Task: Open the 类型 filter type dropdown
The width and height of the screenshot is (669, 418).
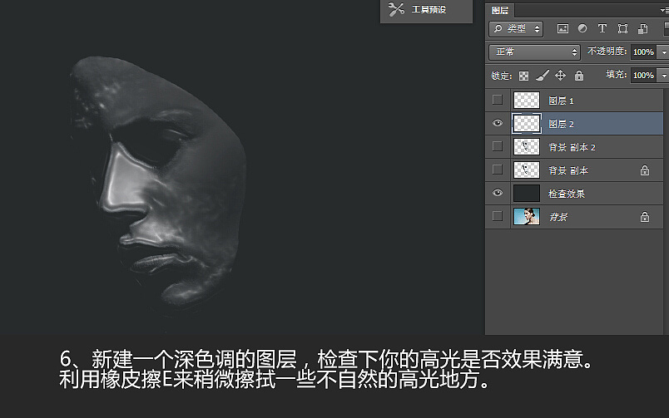Action: click(516, 28)
